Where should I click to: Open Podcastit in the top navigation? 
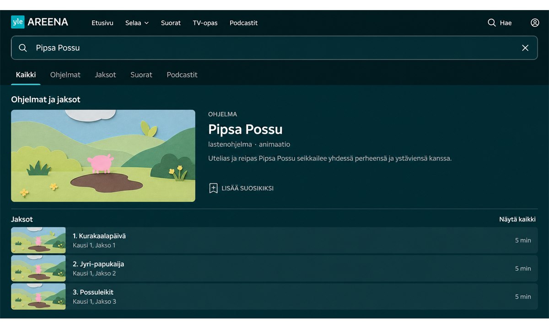click(x=243, y=23)
